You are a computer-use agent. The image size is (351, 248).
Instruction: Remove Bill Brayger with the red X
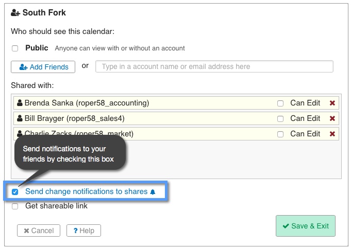[x=332, y=118]
